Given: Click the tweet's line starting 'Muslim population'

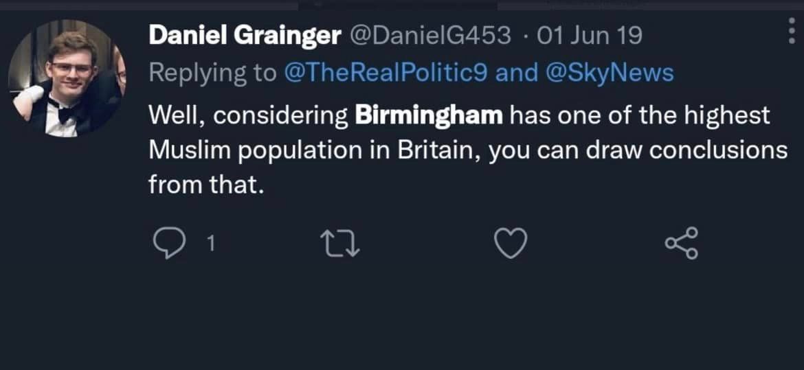Looking at the screenshot, I should (316, 150).
